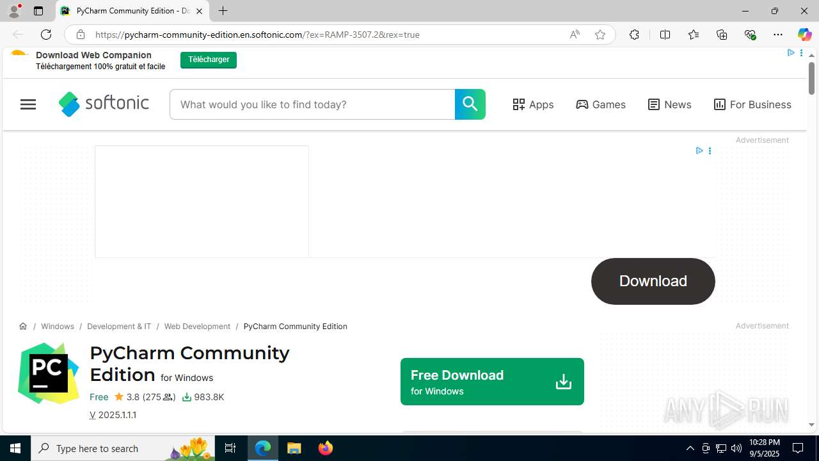This screenshot has width=819, height=461.
Task: Open the Favorites list icon
Action: point(694,35)
